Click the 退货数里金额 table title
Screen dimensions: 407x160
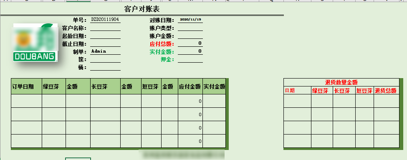[x=341, y=82]
